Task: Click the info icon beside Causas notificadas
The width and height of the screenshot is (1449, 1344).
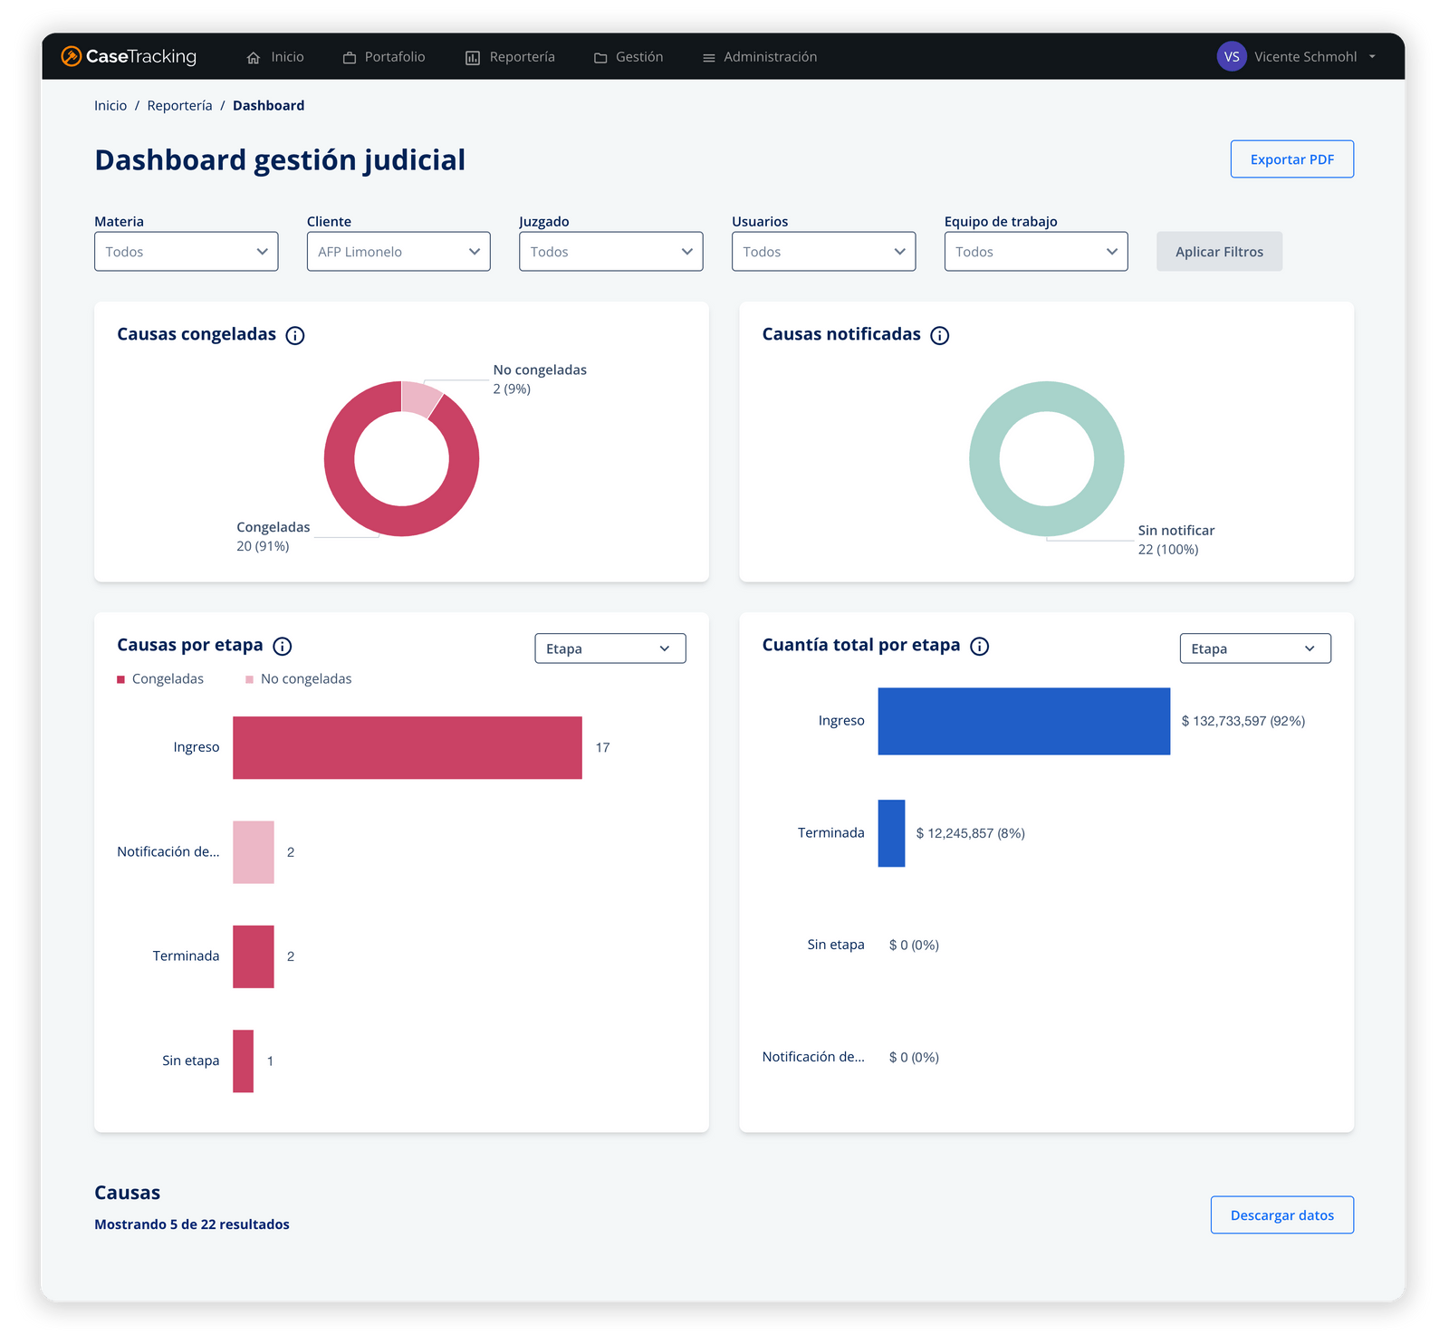Action: coord(939,335)
